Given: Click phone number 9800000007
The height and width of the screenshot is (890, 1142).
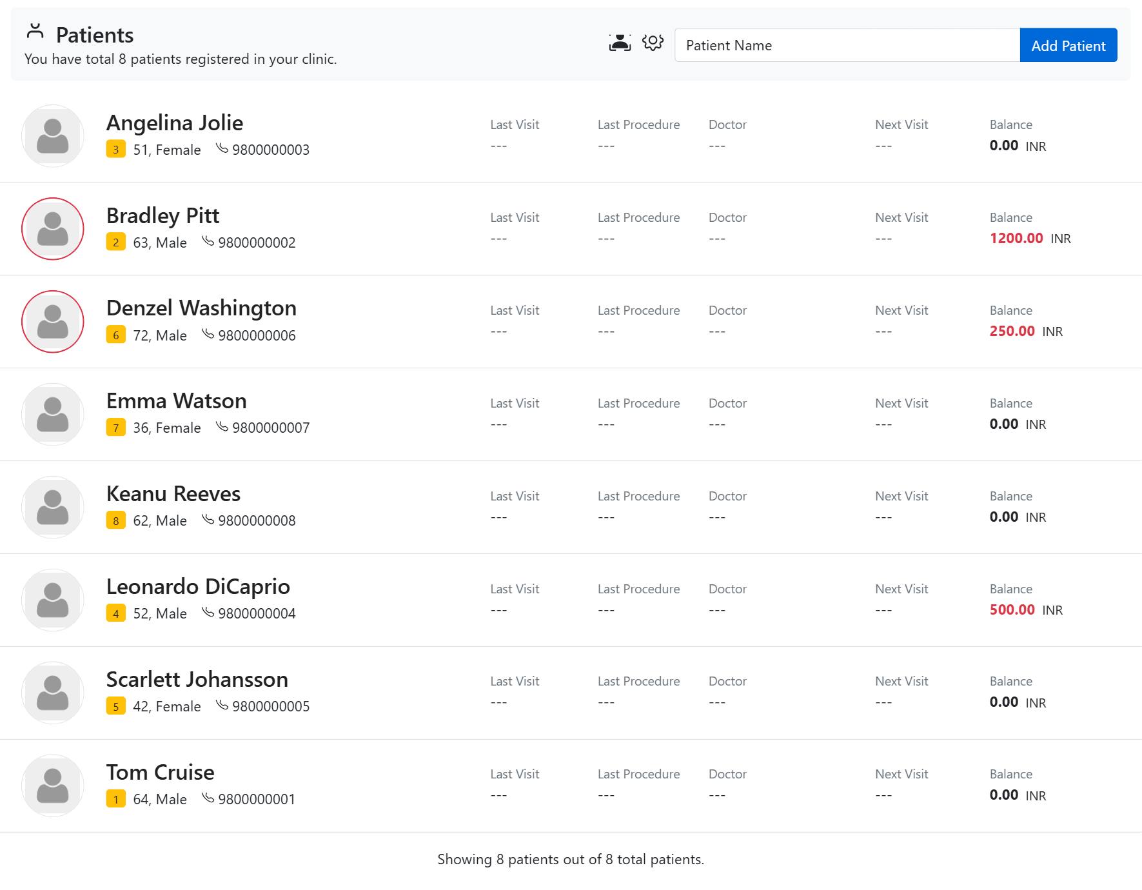Looking at the screenshot, I should click(271, 428).
